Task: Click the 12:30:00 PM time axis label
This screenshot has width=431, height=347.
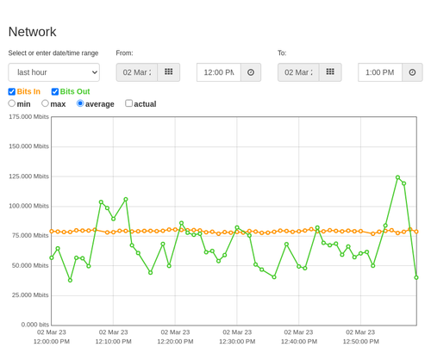Action: click(237, 342)
